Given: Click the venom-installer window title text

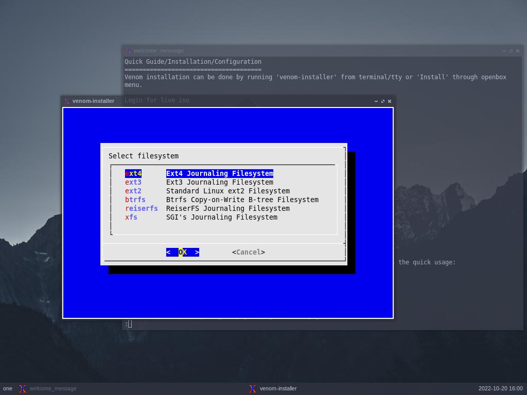Looking at the screenshot, I should click(94, 101).
